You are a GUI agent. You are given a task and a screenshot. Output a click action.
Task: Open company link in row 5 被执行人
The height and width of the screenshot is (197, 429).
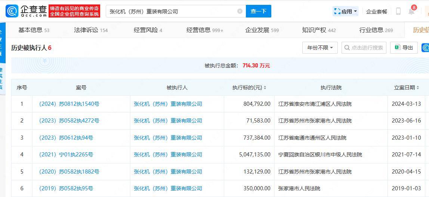168,172
